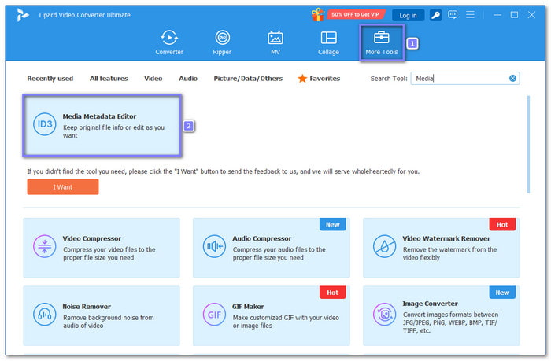Close the Tipard window
This screenshot has width=551, height=361.
[x=531, y=15]
